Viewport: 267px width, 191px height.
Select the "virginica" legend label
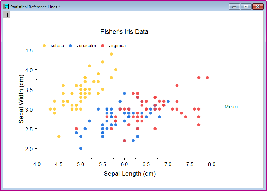coord(117,46)
